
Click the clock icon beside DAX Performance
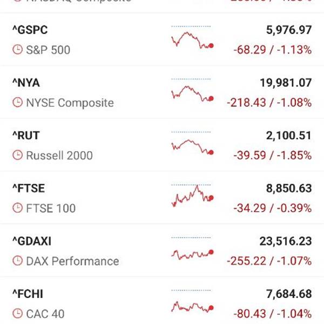click(18, 261)
